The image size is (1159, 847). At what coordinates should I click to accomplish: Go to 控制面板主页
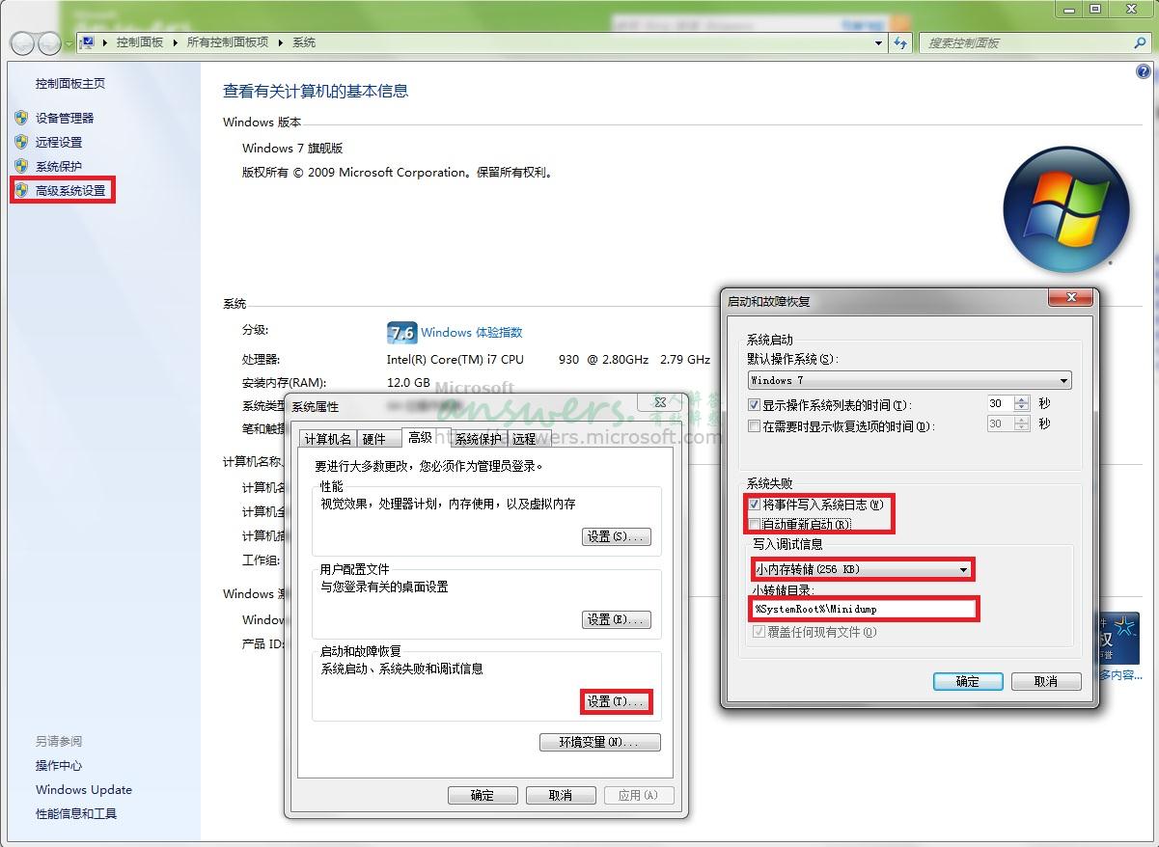pos(70,84)
